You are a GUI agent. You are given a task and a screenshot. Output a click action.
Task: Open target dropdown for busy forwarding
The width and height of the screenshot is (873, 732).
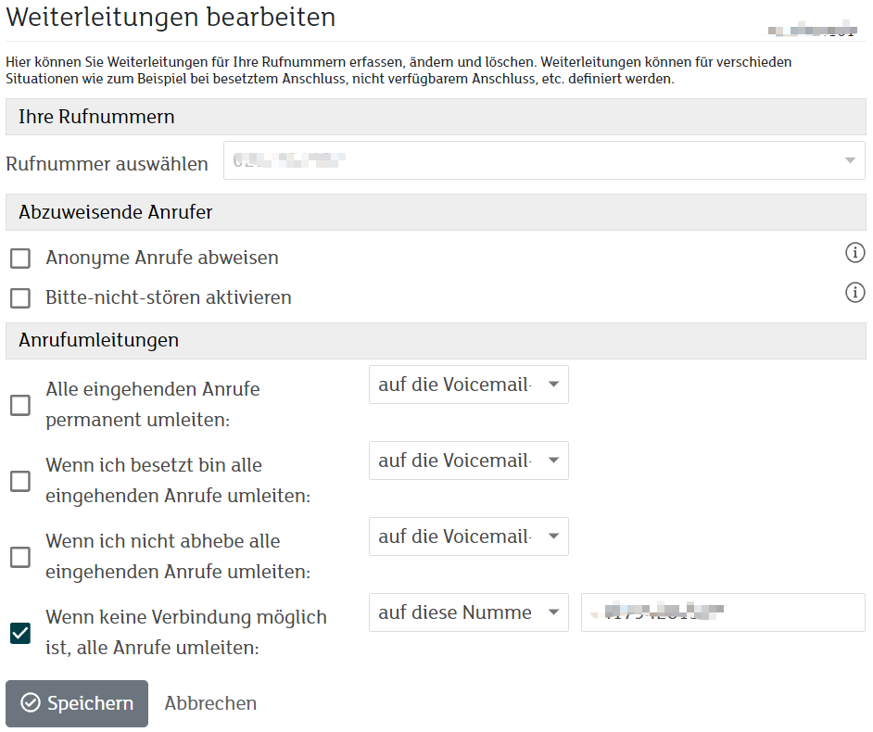click(468, 461)
